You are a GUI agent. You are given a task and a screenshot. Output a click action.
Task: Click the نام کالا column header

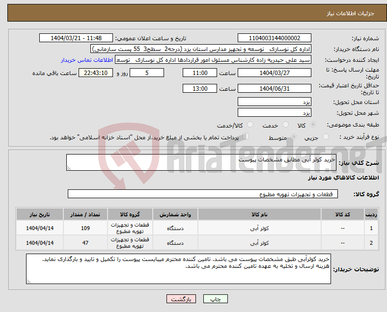click(x=259, y=214)
